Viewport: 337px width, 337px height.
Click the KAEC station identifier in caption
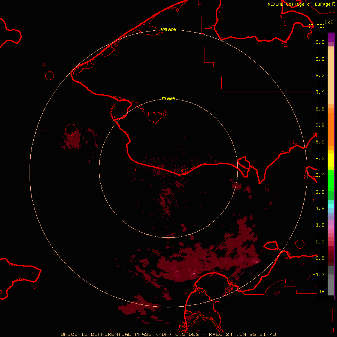coord(216,334)
